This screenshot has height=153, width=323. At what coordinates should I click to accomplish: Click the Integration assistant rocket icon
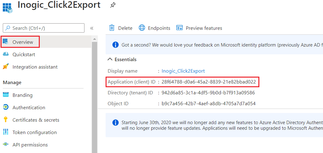point(6,67)
